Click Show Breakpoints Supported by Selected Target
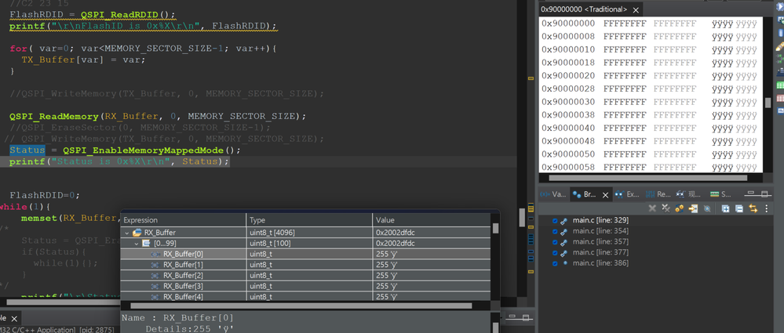784x333 pixels. pos(680,208)
